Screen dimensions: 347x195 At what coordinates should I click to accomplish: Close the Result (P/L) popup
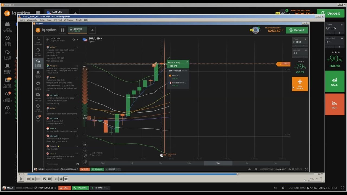187,62
